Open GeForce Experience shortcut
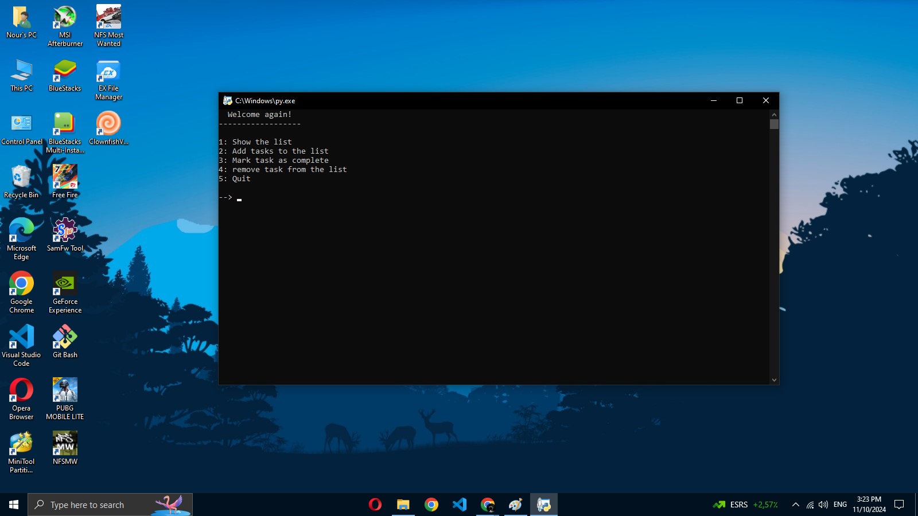918x516 pixels. (x=65, y=293)
